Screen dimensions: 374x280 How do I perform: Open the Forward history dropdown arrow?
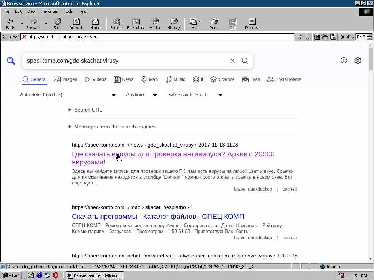(46, 24)
